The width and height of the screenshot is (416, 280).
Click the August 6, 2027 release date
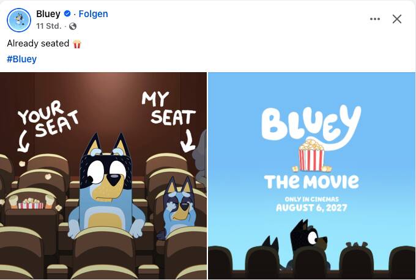click(x=311, y=207)
